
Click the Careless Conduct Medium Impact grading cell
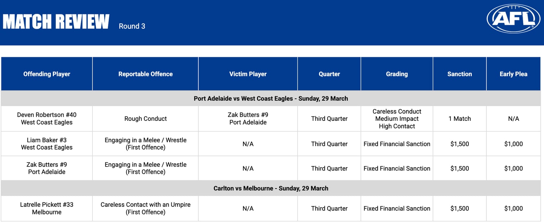pos(397,119)
